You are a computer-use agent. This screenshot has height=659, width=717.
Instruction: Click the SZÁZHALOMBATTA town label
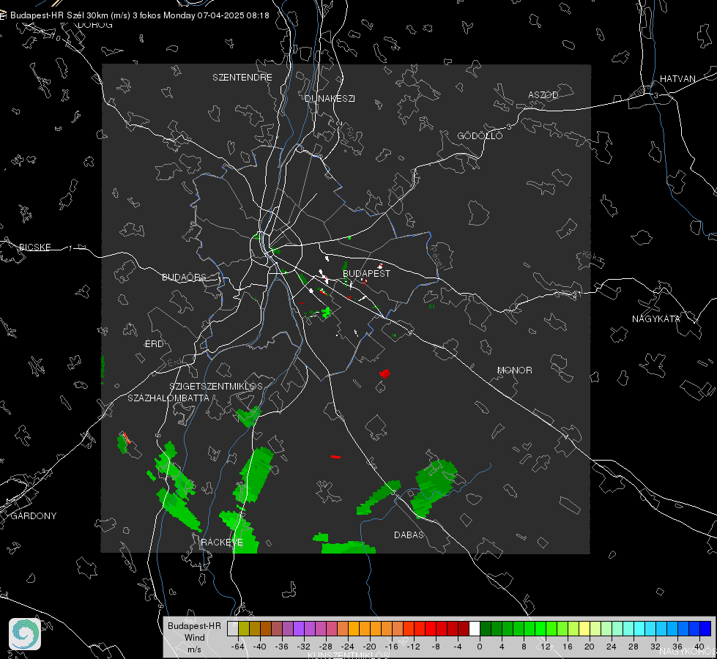coord(168,398)
